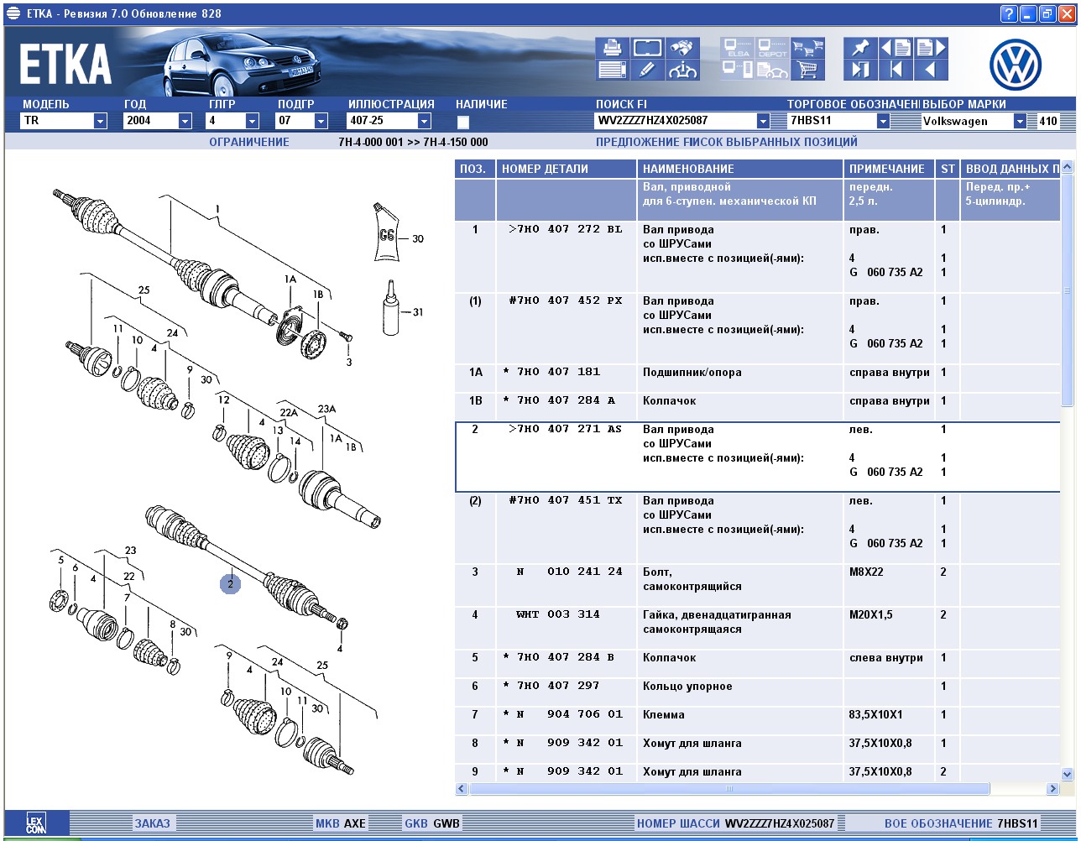Click highlighted position 2 marker in the diagram
The image size is (1081, 841).
click(230, 583)
